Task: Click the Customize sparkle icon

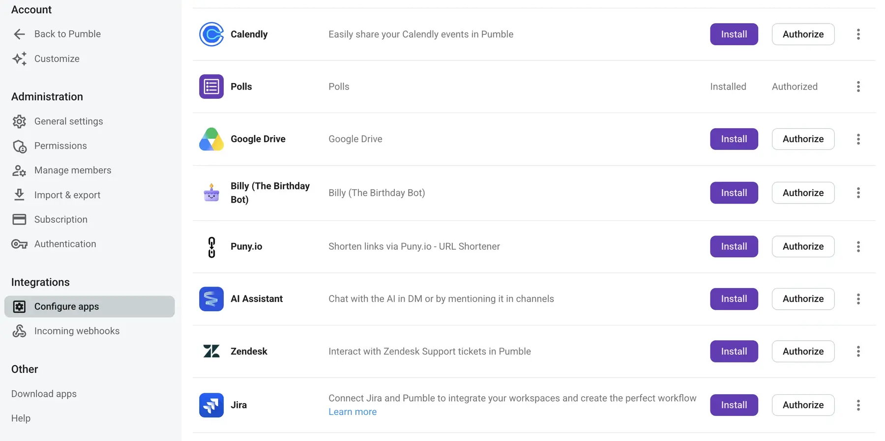Action: click(19, 59)
